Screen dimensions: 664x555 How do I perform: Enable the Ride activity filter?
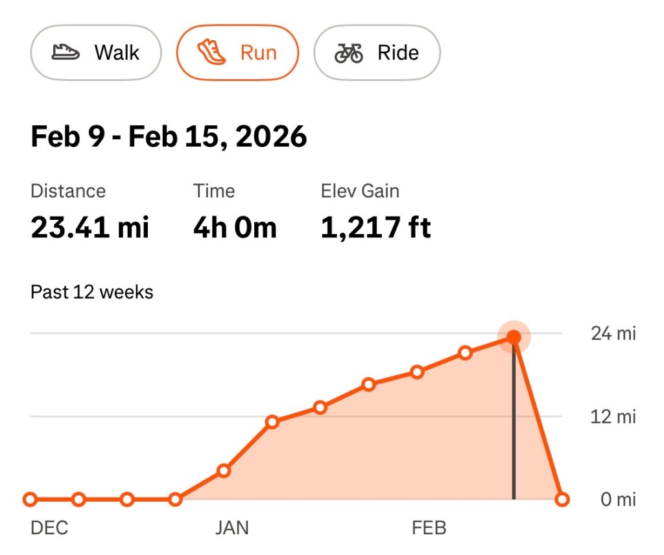tap(377, 53)
